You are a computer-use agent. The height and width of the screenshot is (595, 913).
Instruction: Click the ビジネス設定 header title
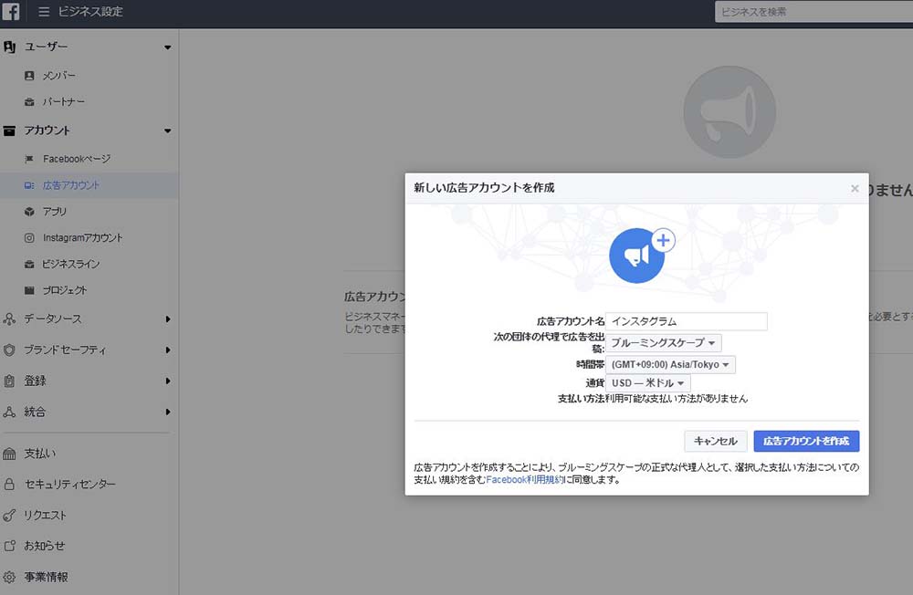click(90, 12)
